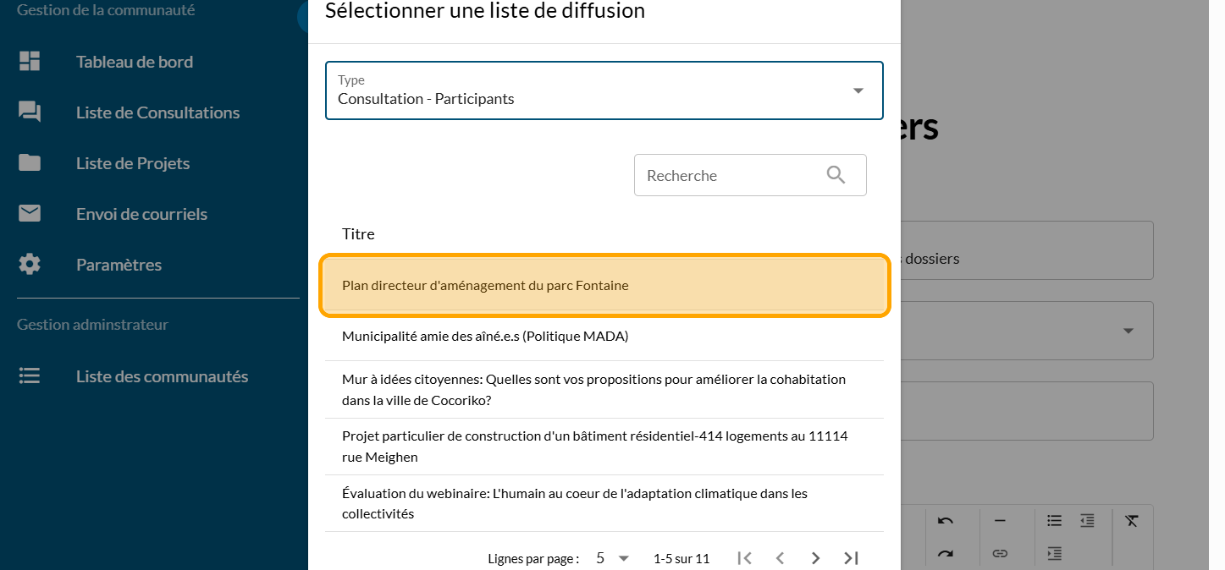Clear formatting with the strikethrough-T icon
This screenshot has width=1225, height=570.
(1132, 521)
